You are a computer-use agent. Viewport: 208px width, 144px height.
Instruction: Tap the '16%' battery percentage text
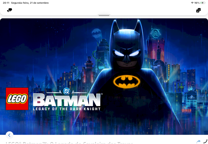coord(197,3)
